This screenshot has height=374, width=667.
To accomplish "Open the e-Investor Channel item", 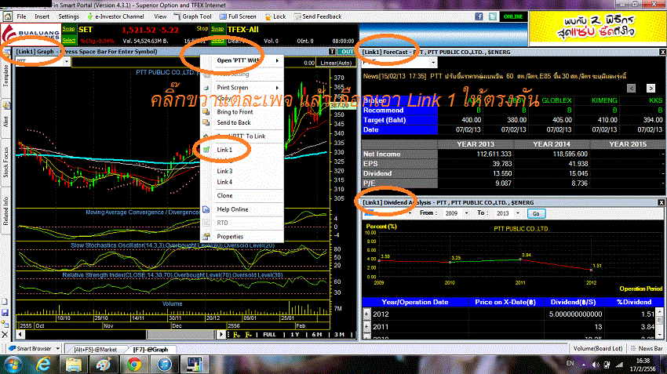I will (x=115, y=16).
